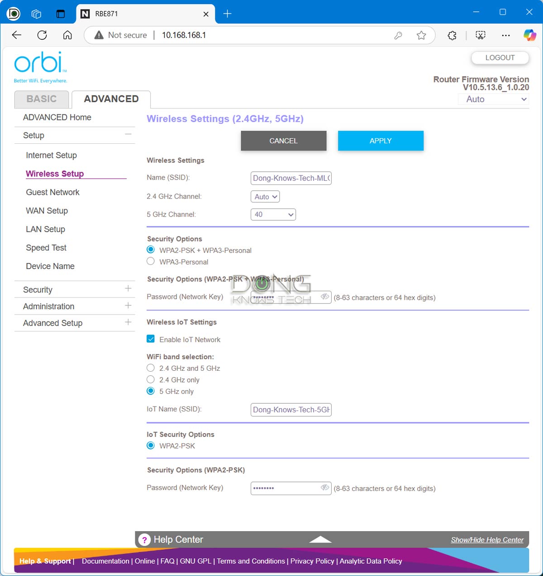Reveal the IoT network password with its eye icon
543x576 pixels.
click(x=325, y=488)
